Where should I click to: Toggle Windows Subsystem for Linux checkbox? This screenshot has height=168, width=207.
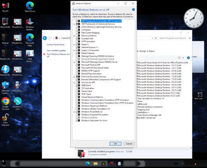point(77,120)
